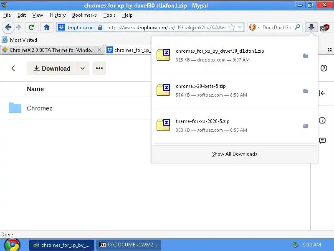The height and width of the screenshot is (251, 334).
Task: Click the ad-blocker shield icon showing 25
Action: [325, 28]
